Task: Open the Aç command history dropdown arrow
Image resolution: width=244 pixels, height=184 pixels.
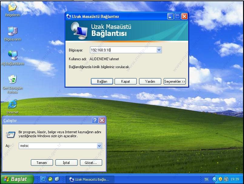Action: pos(99,146)
